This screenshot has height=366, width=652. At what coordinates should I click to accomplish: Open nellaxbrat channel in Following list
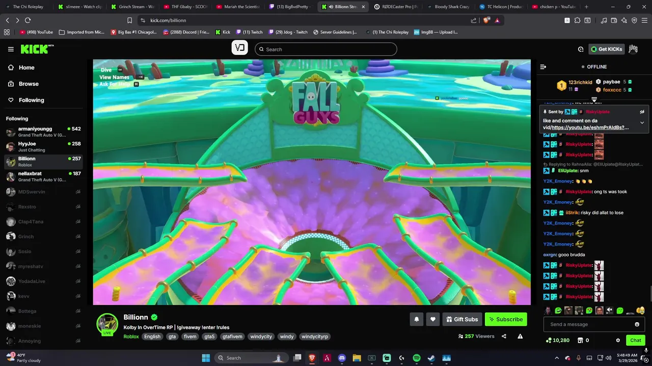43,176
